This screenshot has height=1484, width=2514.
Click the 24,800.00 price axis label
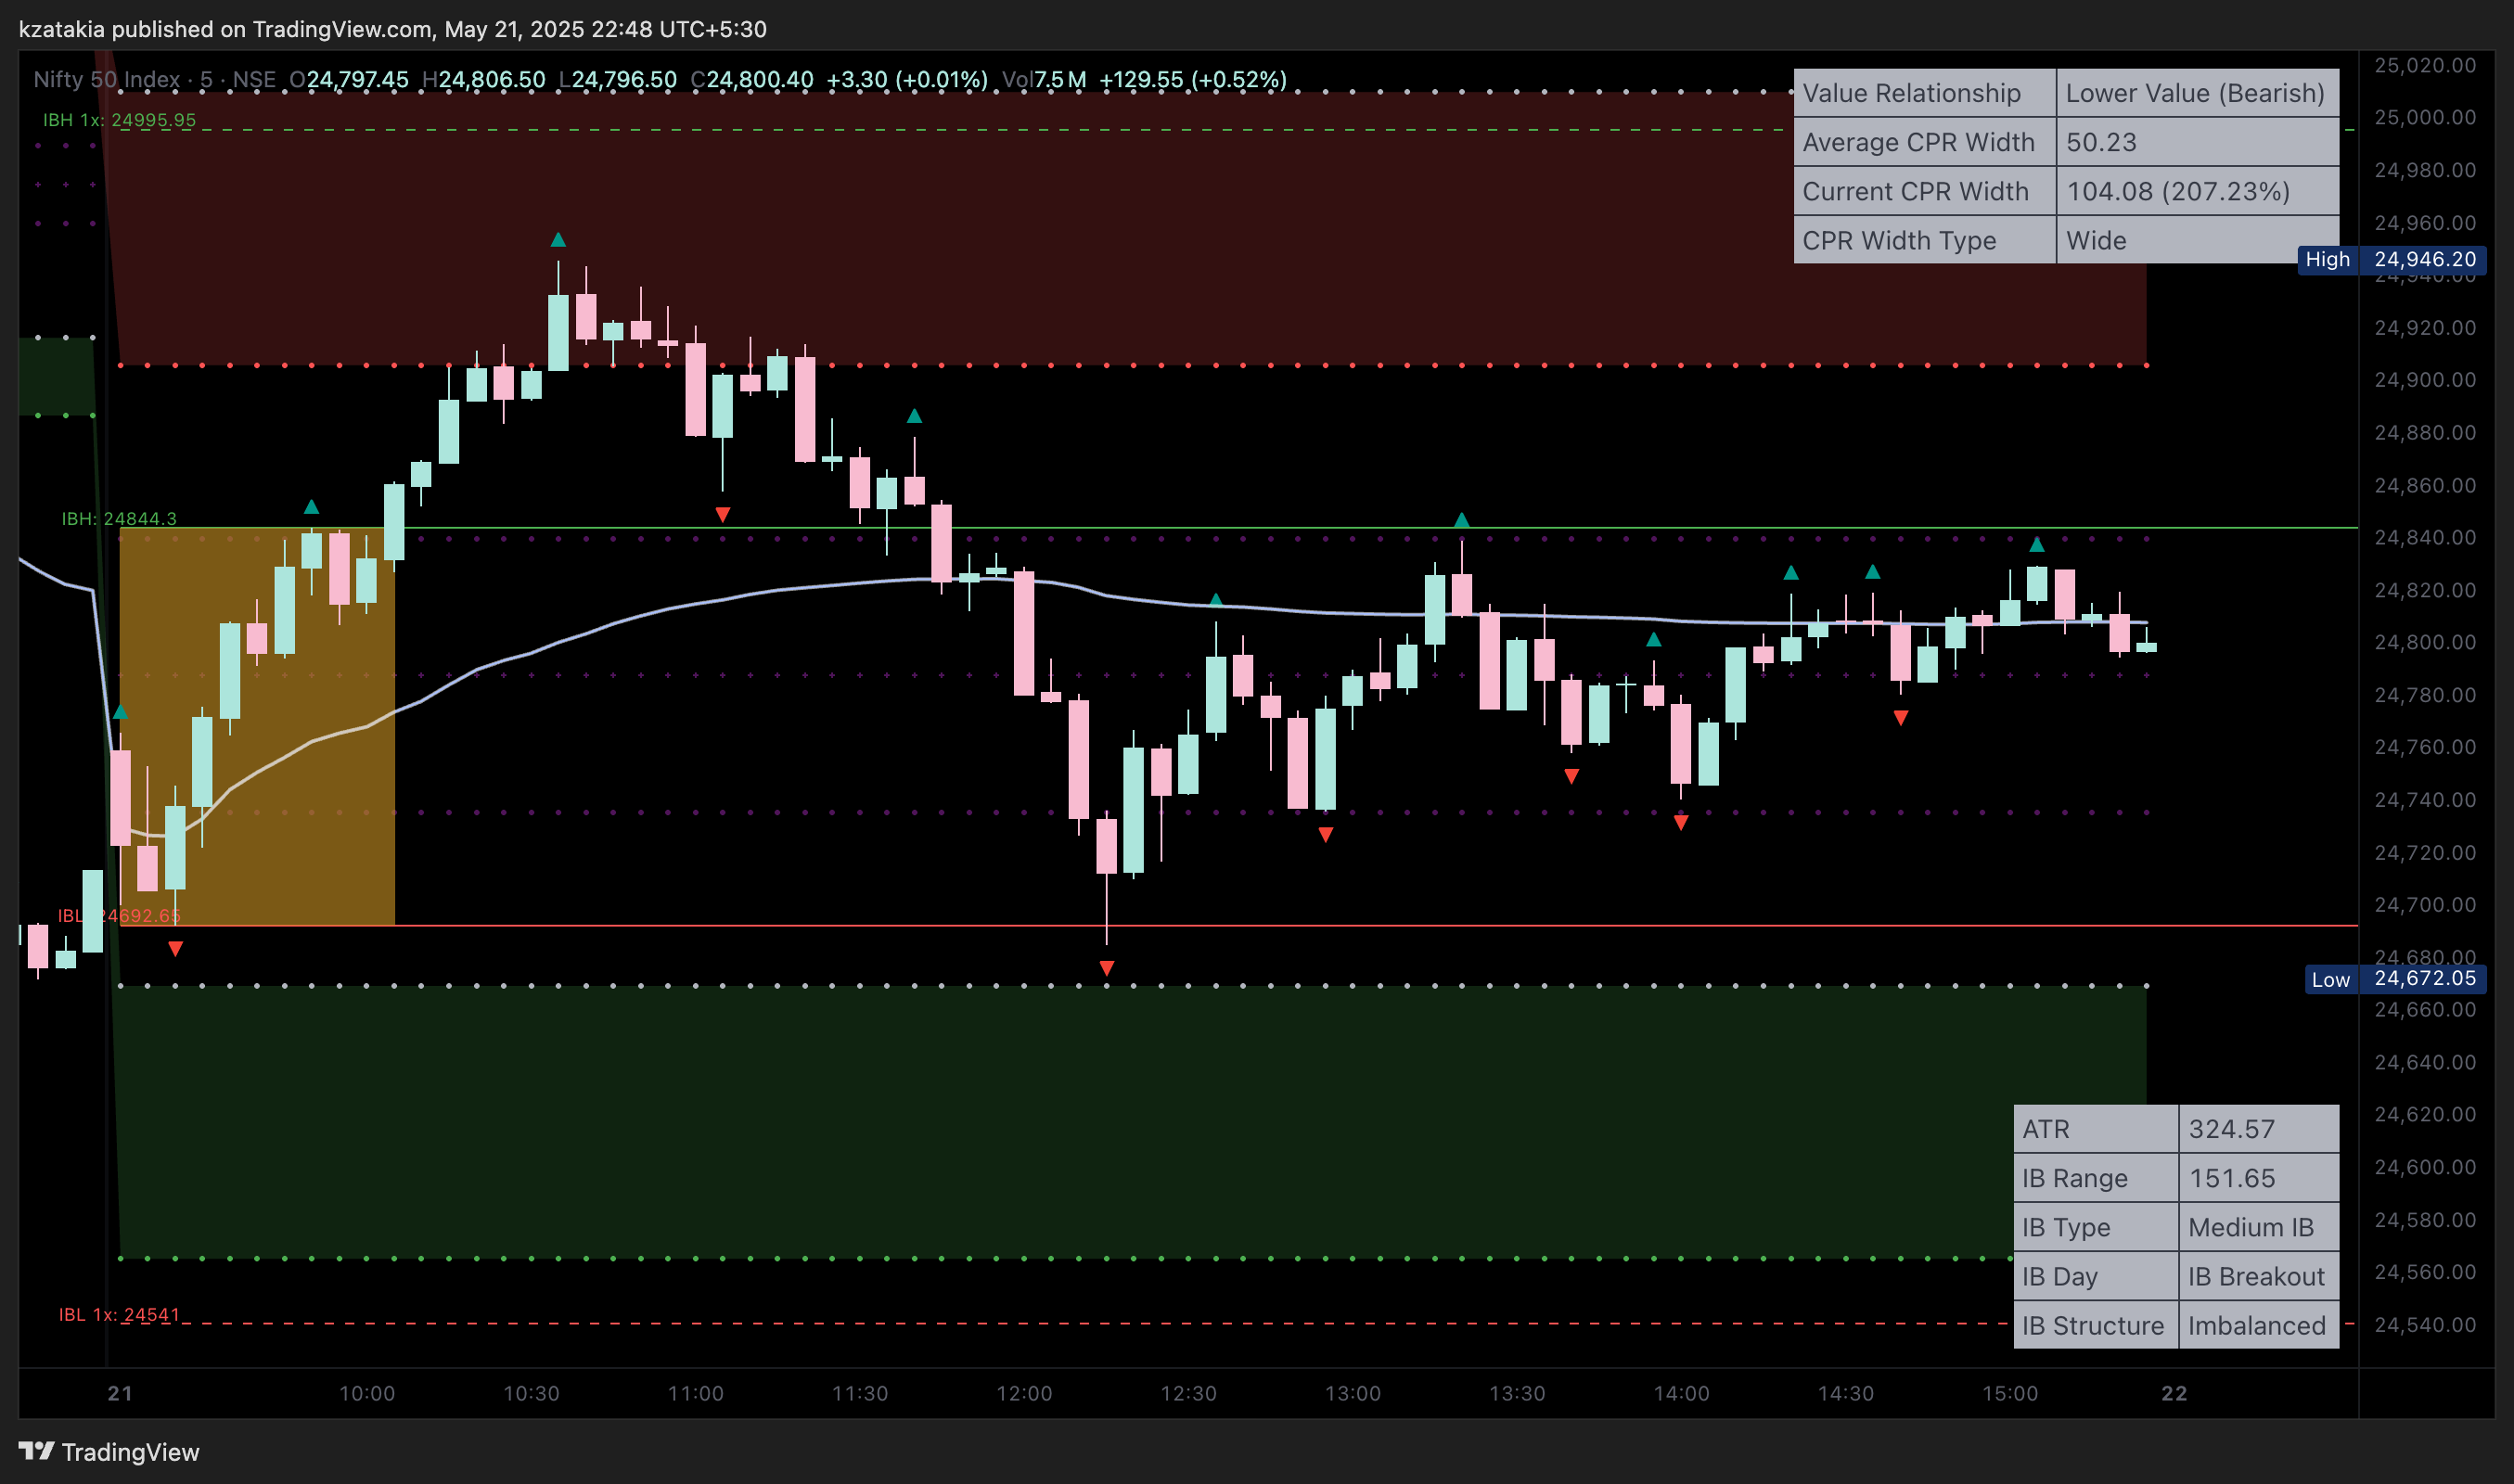(2425, 642)
